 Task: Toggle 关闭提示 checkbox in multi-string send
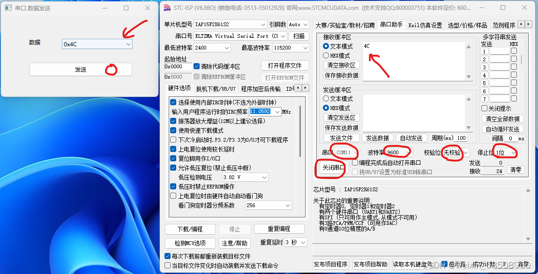[484, 108]
